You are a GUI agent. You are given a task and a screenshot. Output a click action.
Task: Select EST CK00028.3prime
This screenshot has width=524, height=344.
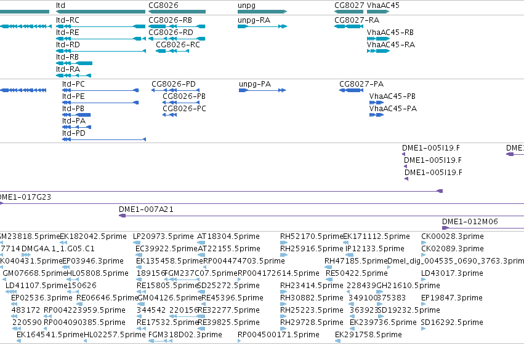tap(453, 237)
